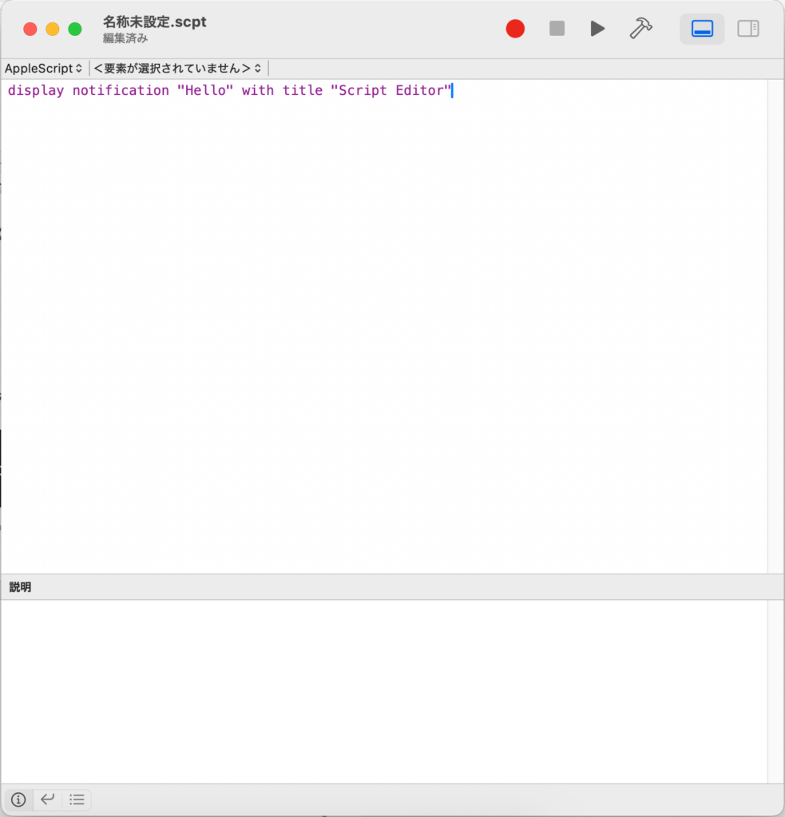Click the script editor's vertical scrollbar track

coord(775,319)
